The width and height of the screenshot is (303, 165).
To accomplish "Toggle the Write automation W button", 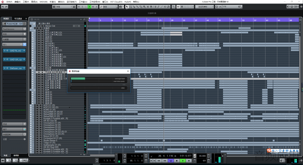I will point(93,7).
